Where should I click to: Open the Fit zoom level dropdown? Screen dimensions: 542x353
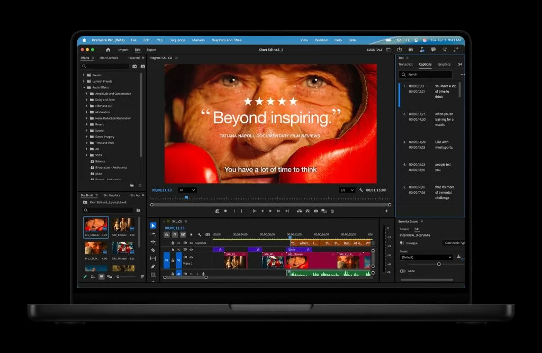(187, 190)
